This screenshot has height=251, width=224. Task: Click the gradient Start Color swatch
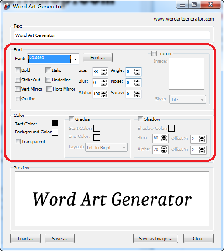click(x=97, y=129)
